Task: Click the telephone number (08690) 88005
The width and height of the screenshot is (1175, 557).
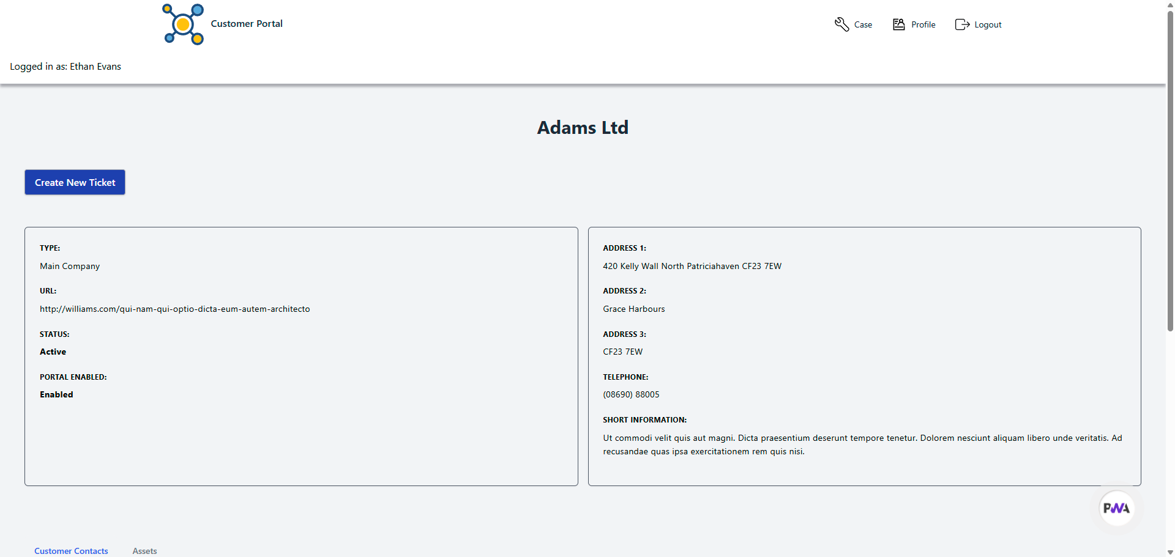Action: coord(631,394)
